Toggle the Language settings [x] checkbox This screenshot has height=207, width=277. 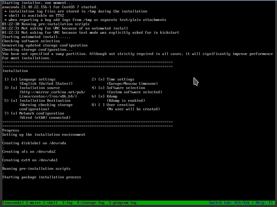pos(14,79)
